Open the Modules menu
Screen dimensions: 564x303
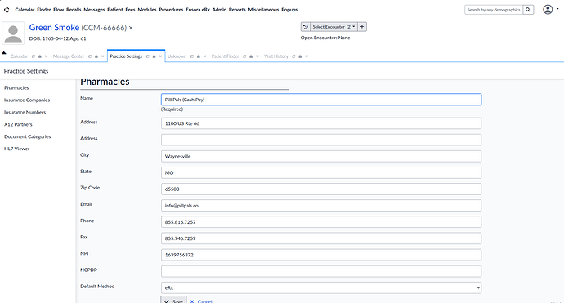147,10
